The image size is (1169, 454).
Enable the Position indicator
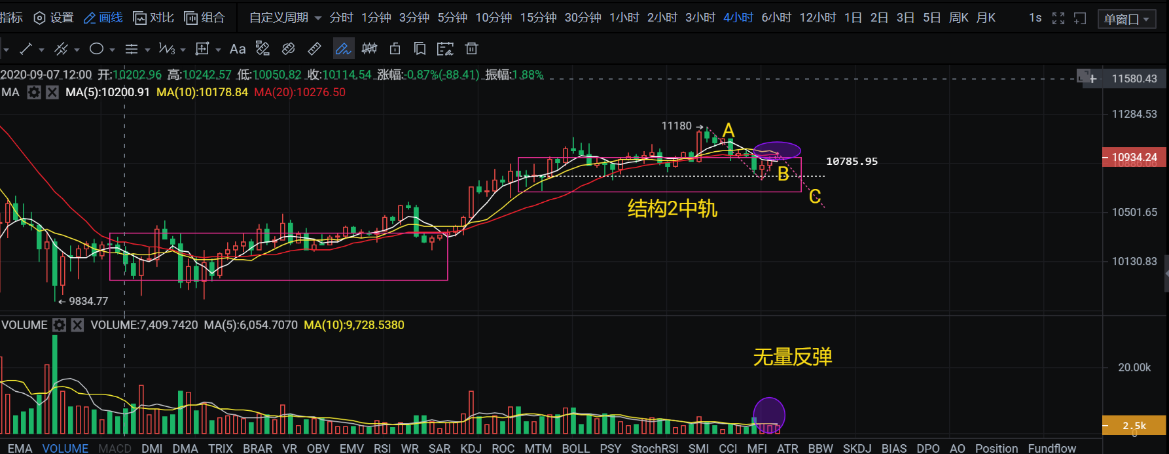(x=996, y=448)
